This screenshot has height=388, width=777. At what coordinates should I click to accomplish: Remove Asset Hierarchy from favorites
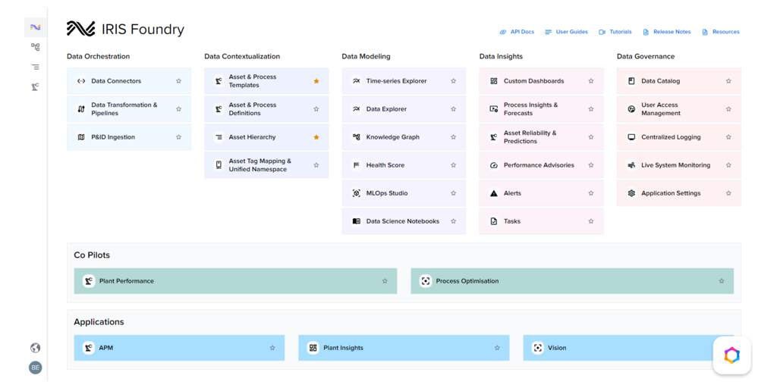click(x=316, y=137)
